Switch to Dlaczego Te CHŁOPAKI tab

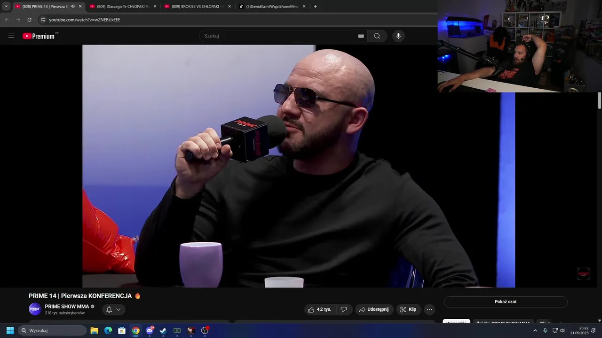pyautogui.click(x=123, y=7)
